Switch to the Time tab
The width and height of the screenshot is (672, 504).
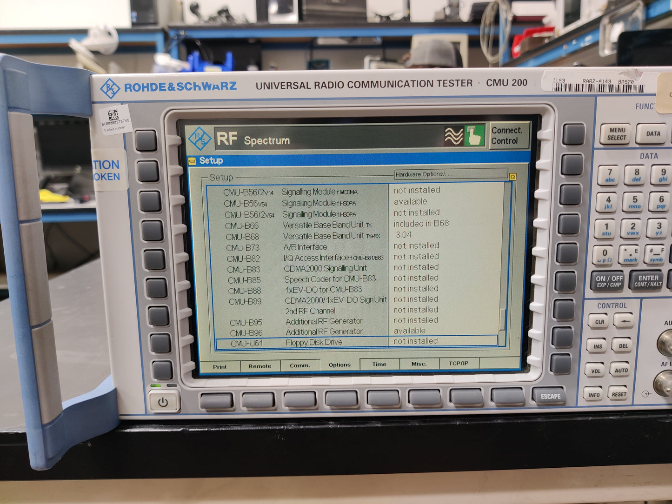[x=379, y=364]
